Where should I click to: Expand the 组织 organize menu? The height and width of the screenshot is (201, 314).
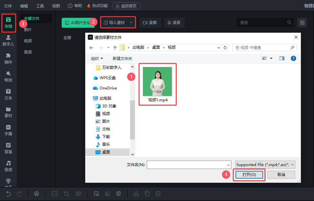point(97,58)
